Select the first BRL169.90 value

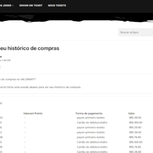click(136, 122)
